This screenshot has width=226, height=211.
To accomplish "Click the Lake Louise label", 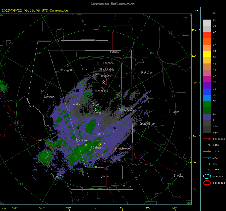I will point(19,123).
